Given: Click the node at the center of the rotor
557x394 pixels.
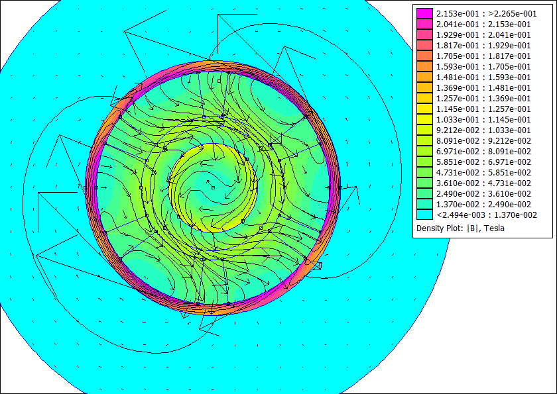Looking at the screenshot, I should (x=213, y=187).
